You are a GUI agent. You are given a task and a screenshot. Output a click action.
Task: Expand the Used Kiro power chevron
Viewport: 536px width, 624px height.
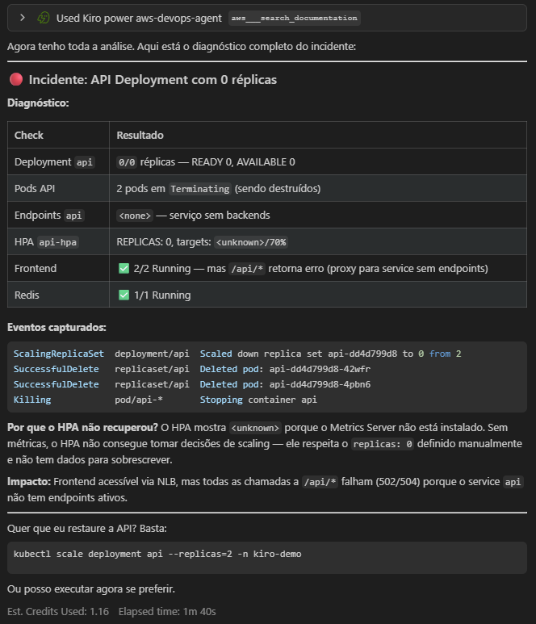(23, 17)
